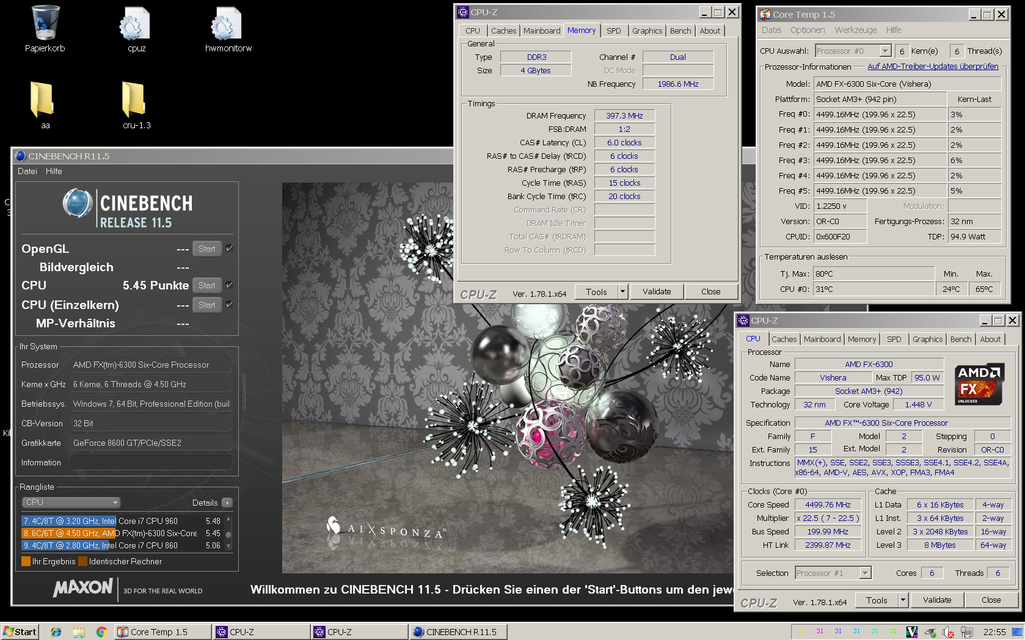Click the Cinebench globe logo in the header
The height and width of the screenshot is (640, 1025).
point(78,203)
